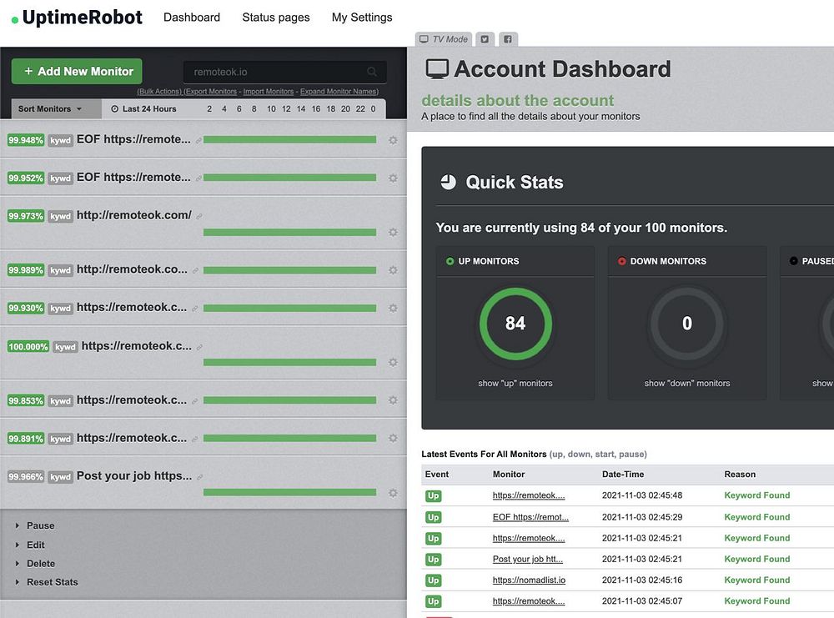This screenshot has width=834, height=618.
Task: Open the Sort Monitors dropdown
Action: tap(57, 109)
